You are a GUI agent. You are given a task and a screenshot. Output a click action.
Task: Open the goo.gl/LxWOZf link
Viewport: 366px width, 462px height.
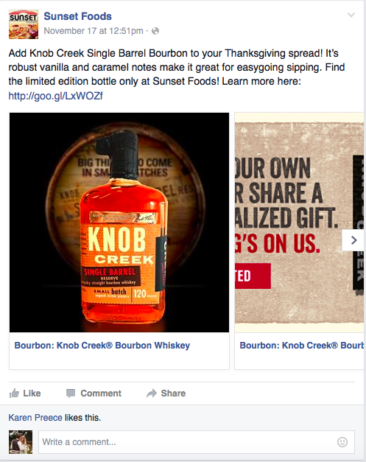55,96
